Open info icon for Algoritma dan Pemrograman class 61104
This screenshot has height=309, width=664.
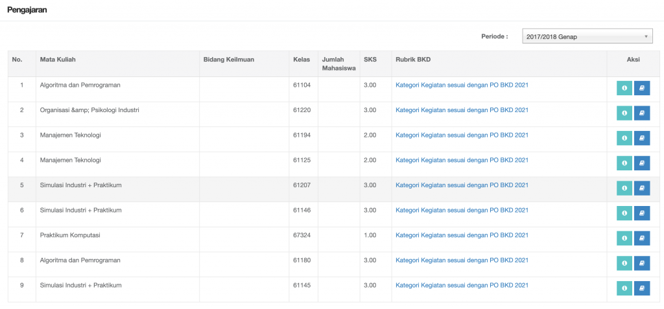coord(624,88)
